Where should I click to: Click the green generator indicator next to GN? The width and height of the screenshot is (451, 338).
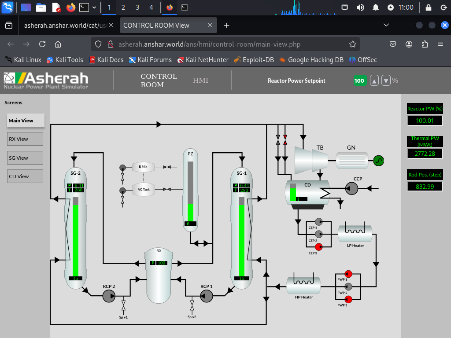[378, 161]
